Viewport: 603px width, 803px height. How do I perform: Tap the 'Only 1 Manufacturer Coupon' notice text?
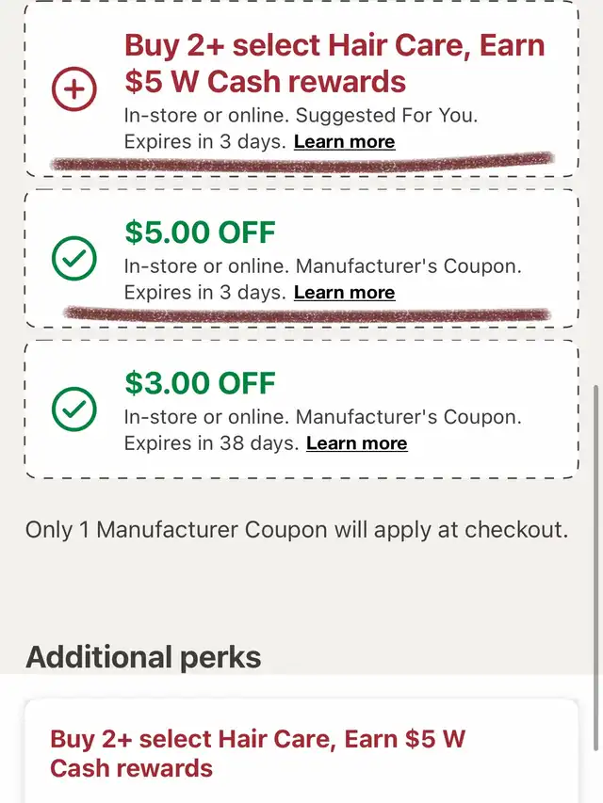(297, 530)
